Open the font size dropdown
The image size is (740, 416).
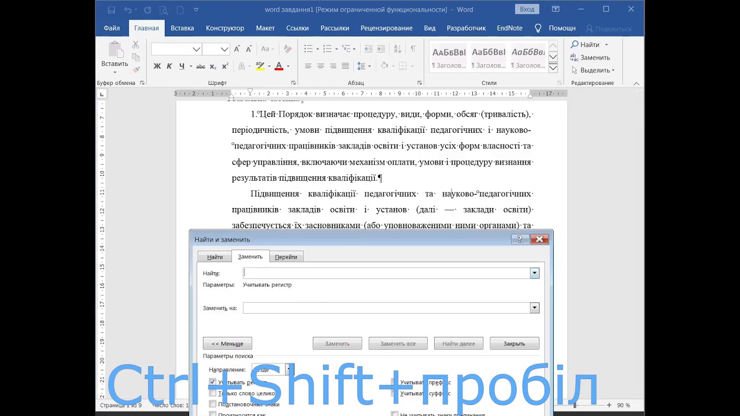coord(225,49)
